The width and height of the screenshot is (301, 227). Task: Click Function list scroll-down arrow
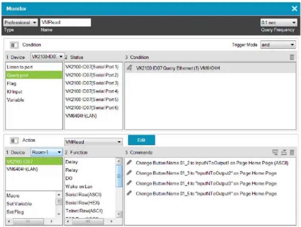coord(119,214)
